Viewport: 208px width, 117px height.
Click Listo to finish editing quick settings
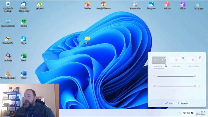(169, 103)
